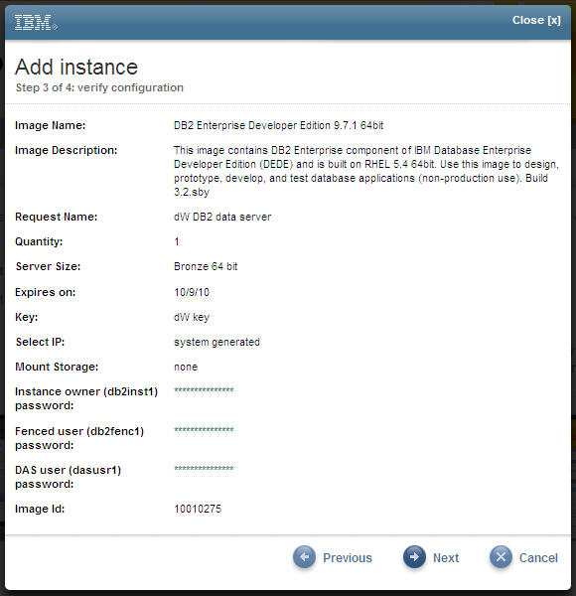Click the "system generated" value
Viewport: 576px width, 596px height.
[216, 342]
